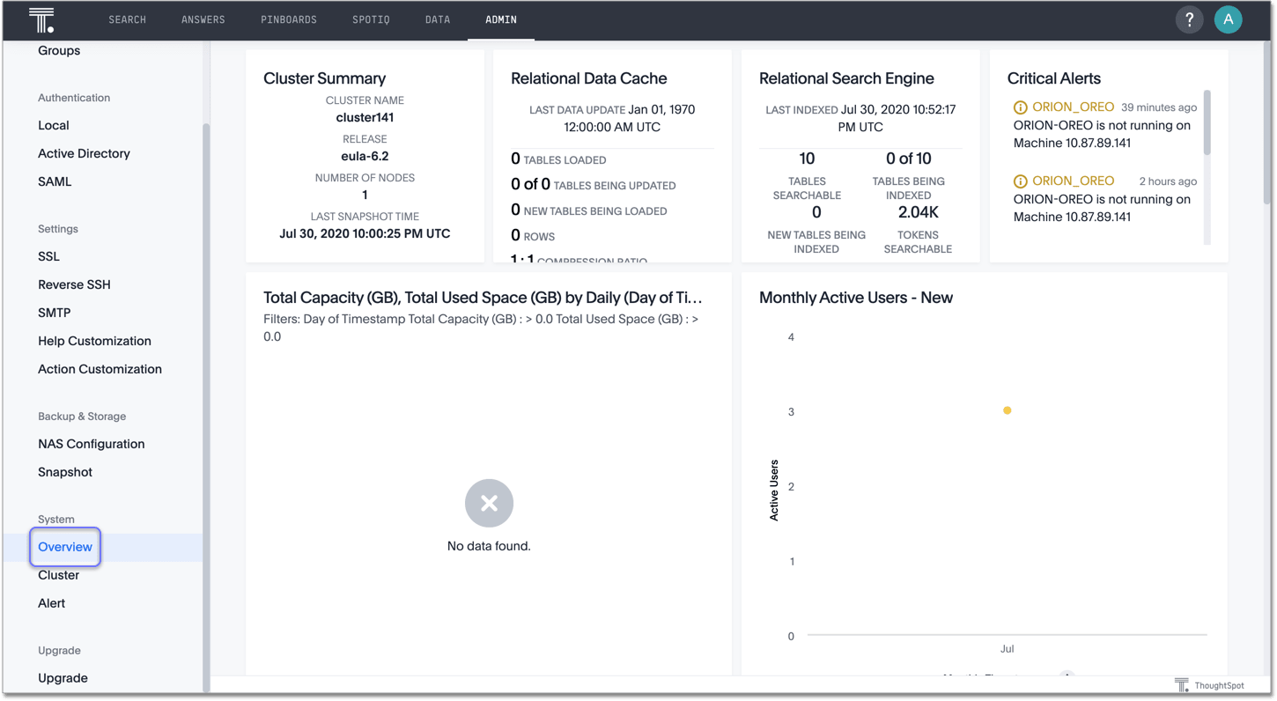Open Cluster under System
The width and height of the screenshot is (1277, 701).
click(58, 576)
